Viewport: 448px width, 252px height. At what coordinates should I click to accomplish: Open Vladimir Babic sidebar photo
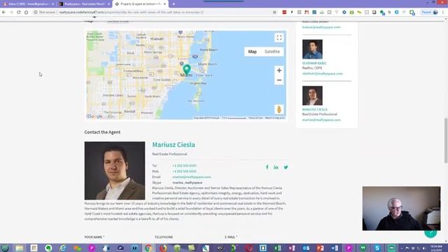[312, 49]
